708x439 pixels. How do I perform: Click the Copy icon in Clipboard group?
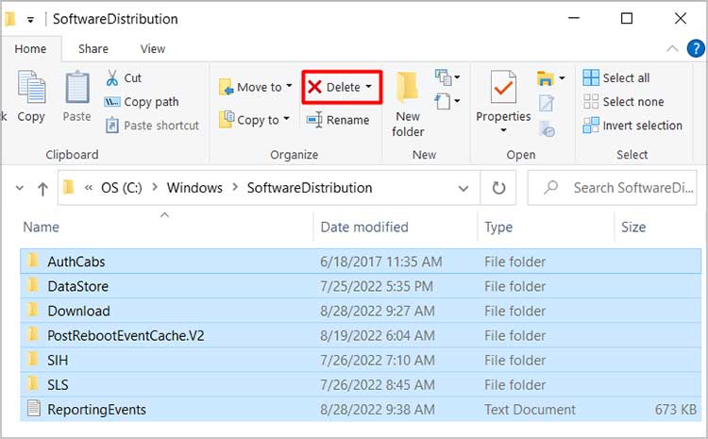pos(31,87)
